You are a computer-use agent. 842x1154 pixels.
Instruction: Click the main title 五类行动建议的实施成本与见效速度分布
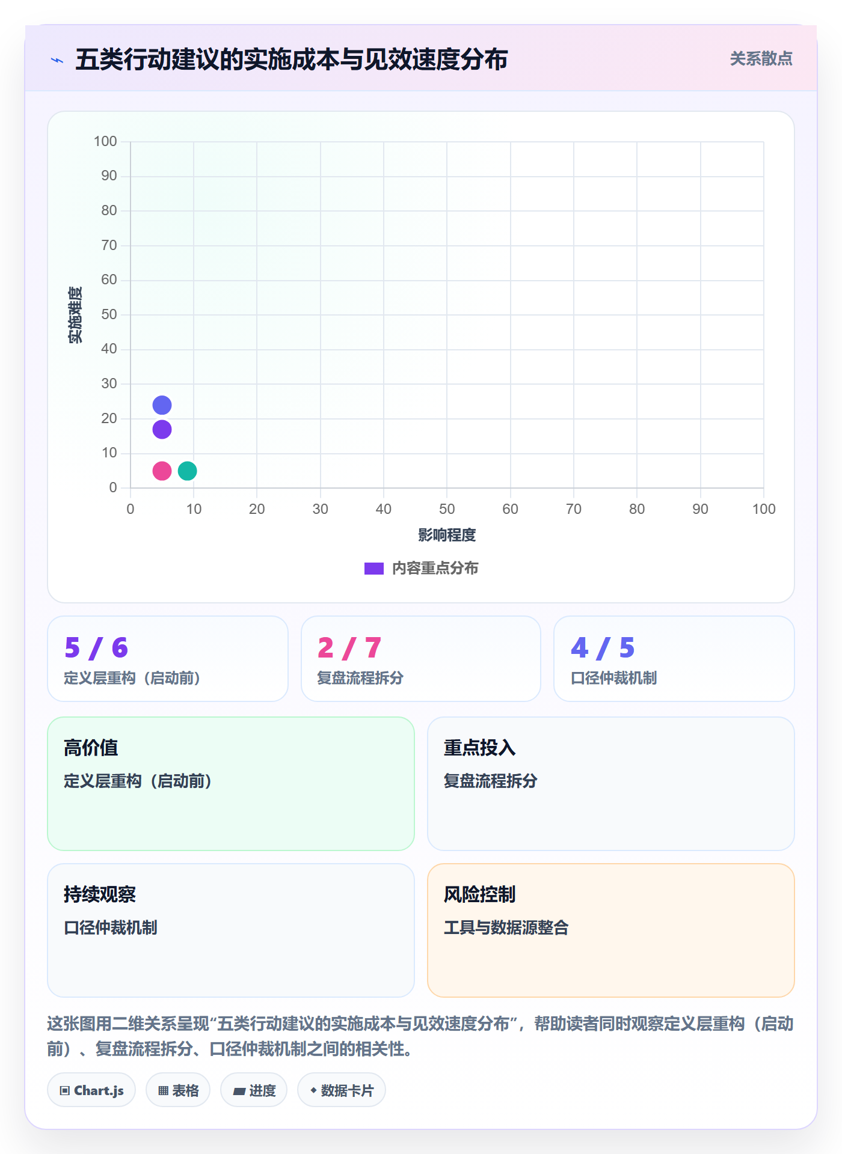292,60
